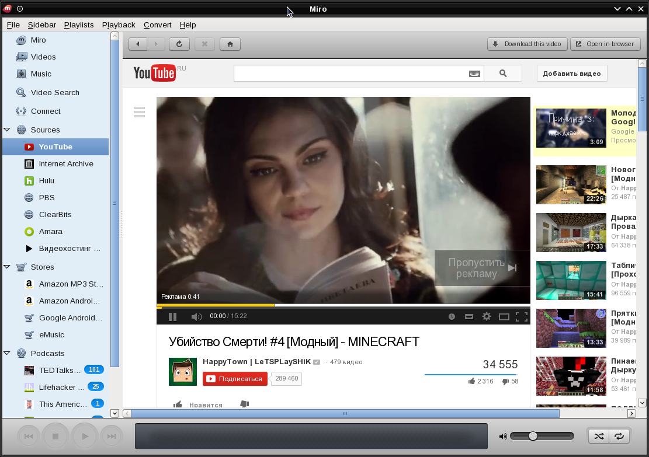649x457 pixels.
Task: Click the Miro previous track button
Action: click(29, 437)
